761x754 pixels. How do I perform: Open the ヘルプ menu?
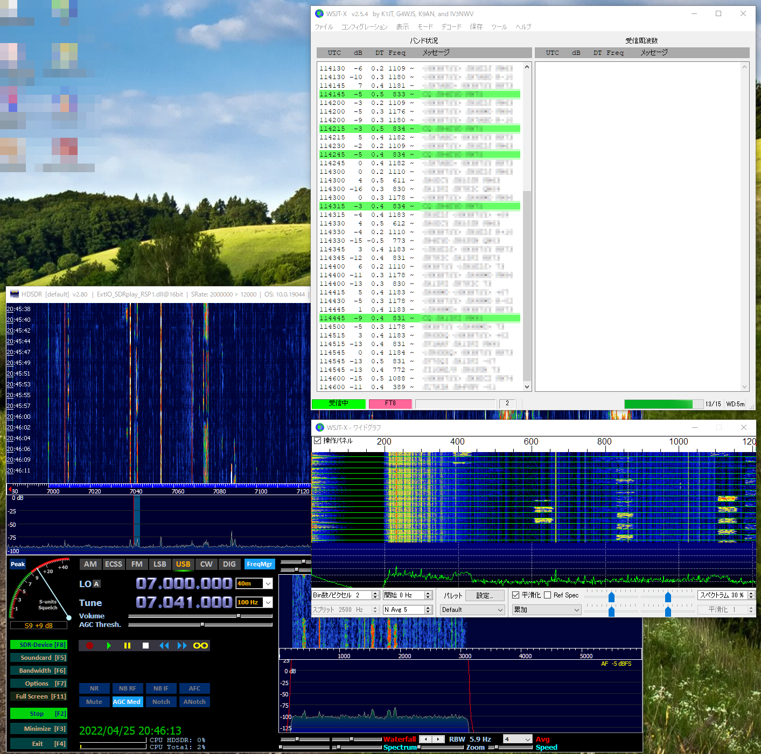tap(523, 27)
